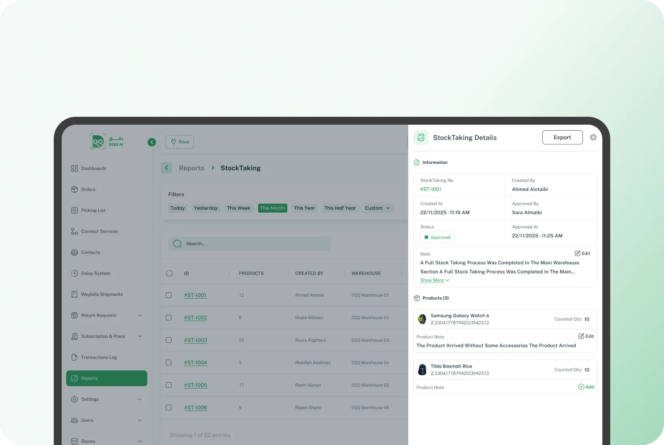Click the Return Requests icon
664x445 pixels.
coord(74,315)
